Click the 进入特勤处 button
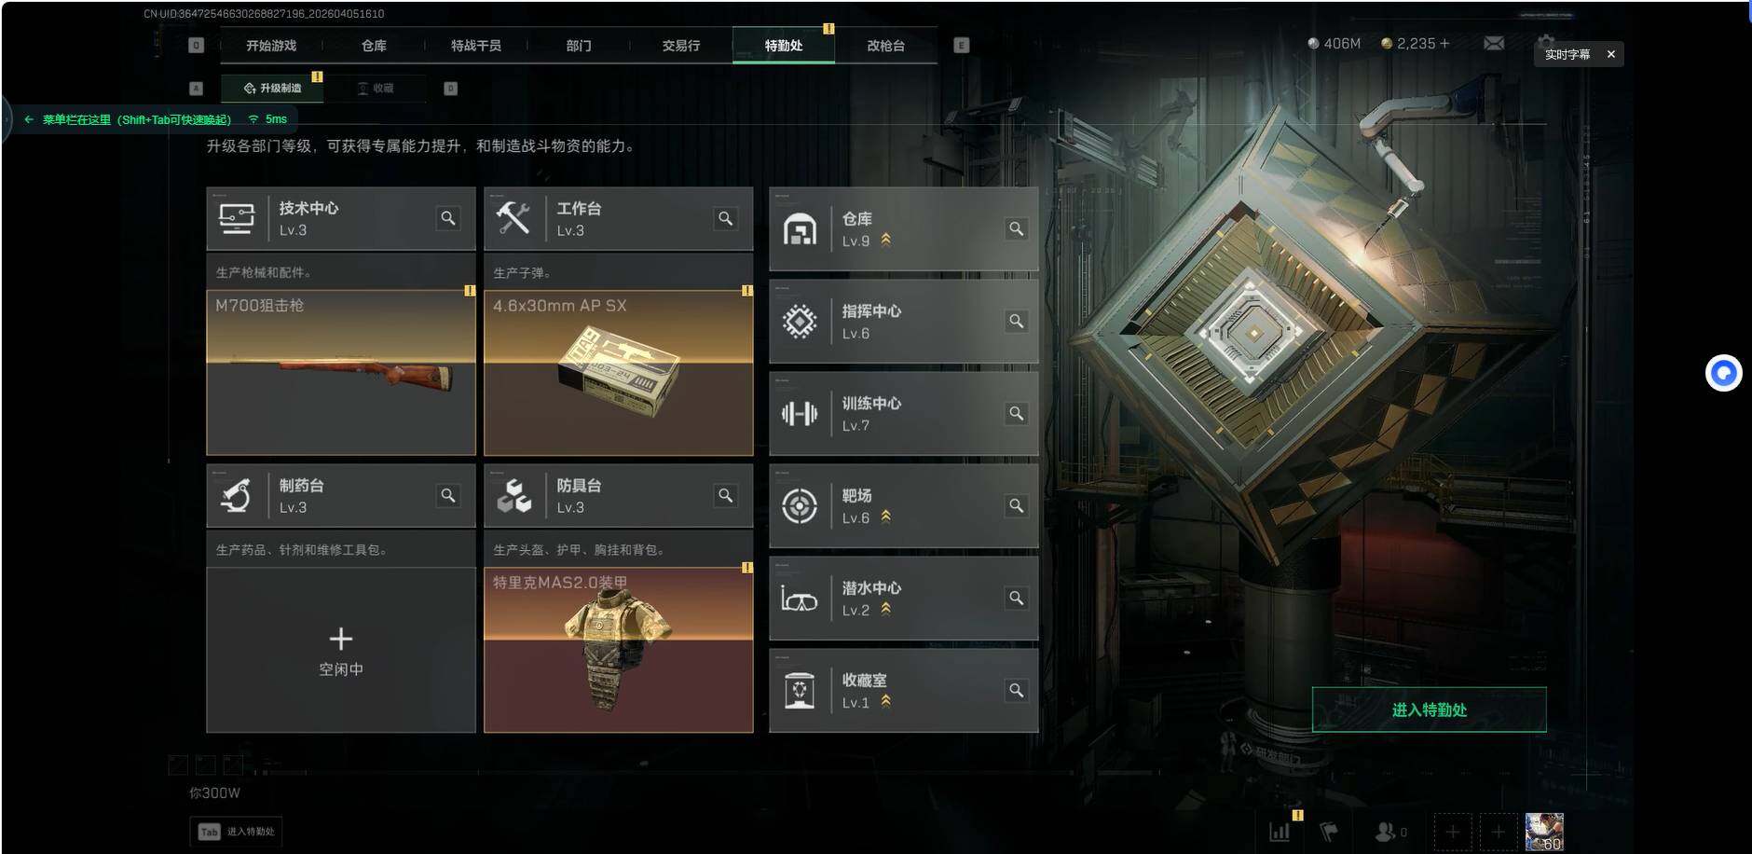Image resolution: width=1752 pixels, height=854 pixels. tap(1429, 709)
